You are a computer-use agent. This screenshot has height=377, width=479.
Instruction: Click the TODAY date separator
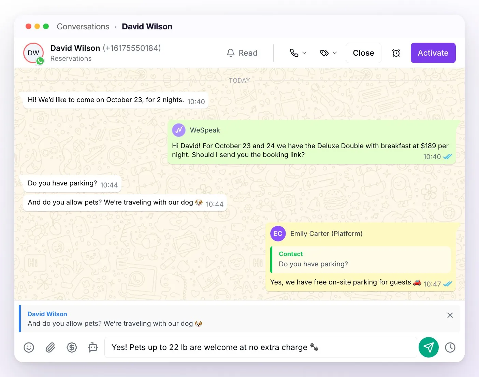click(239, 81)
